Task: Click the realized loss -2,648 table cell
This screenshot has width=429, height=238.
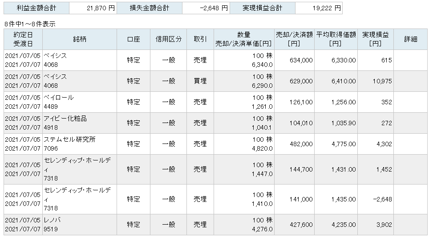Action: click(376, 199)
